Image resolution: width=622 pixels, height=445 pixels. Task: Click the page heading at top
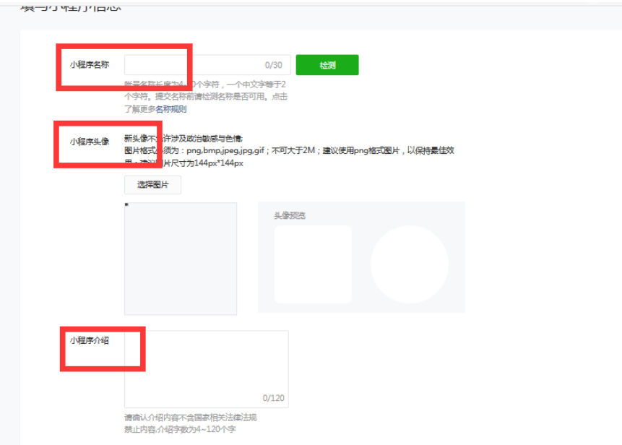(x=71, y=7)
